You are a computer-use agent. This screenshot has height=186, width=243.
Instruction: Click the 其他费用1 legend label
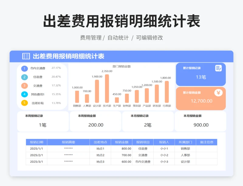coord(38,94)
